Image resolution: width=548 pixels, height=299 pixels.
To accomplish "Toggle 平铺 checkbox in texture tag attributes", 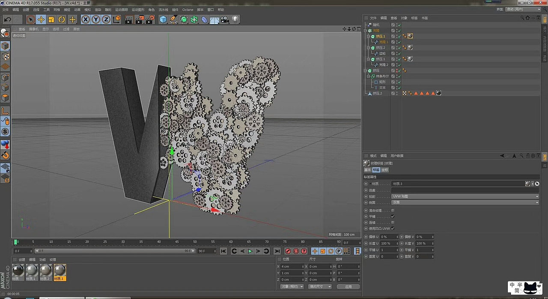I will (x=393, y=216).
